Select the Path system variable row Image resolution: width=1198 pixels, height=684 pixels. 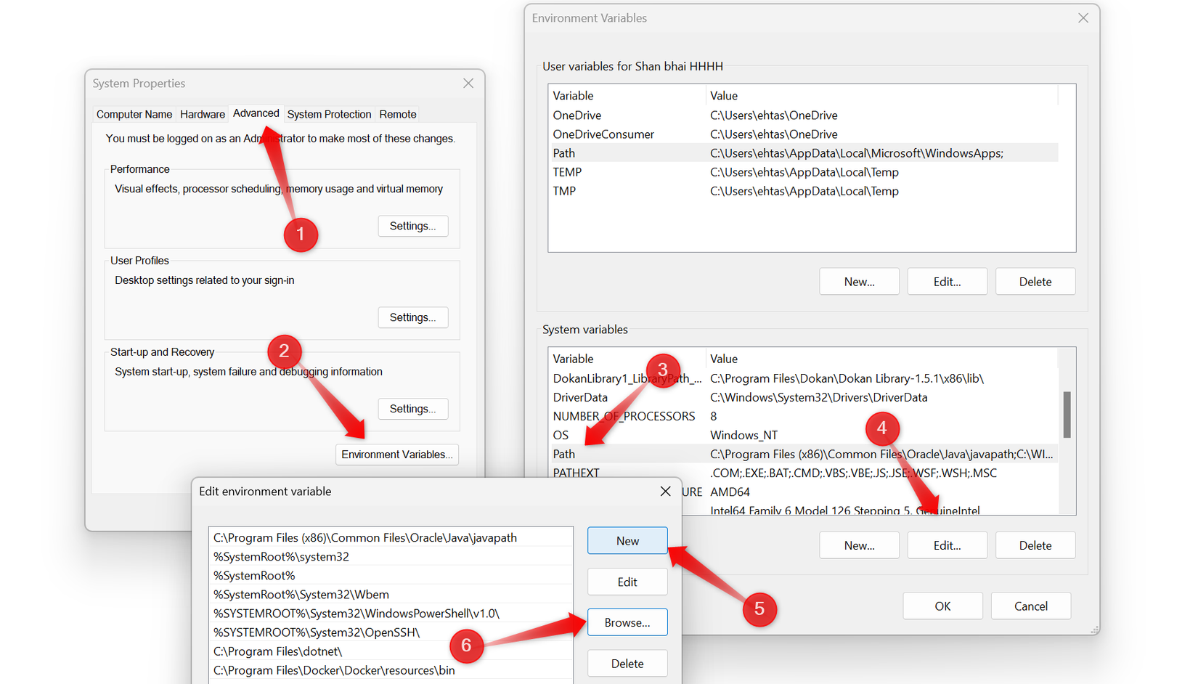(653, 454)
